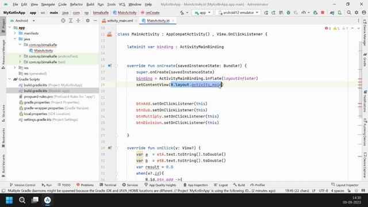
Task: Stop the running app with the red square
Action: [323, 13]
